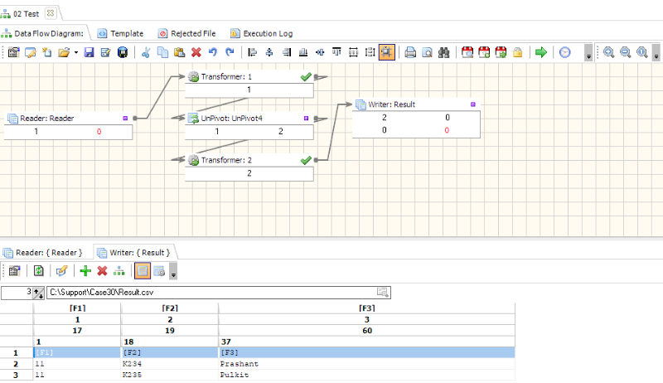Align nodes to the bottom

(x=303, y=52)
